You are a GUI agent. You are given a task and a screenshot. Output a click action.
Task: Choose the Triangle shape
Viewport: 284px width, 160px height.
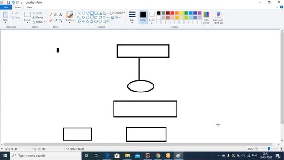pos(104,13)
